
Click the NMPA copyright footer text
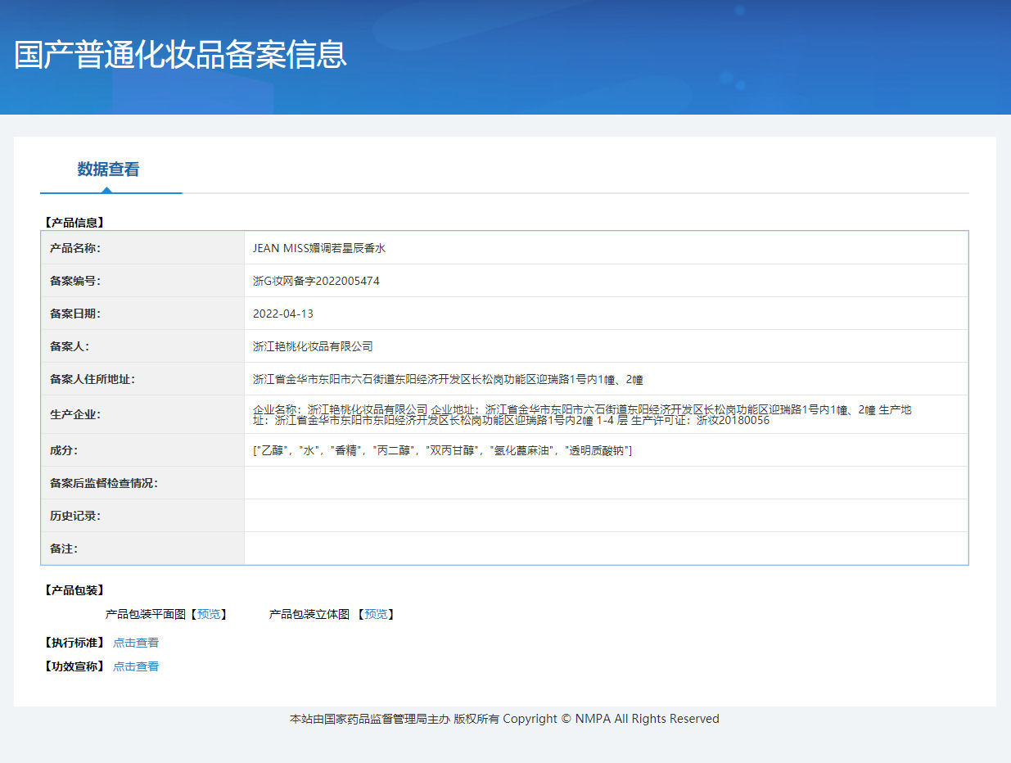coord(504,719)
